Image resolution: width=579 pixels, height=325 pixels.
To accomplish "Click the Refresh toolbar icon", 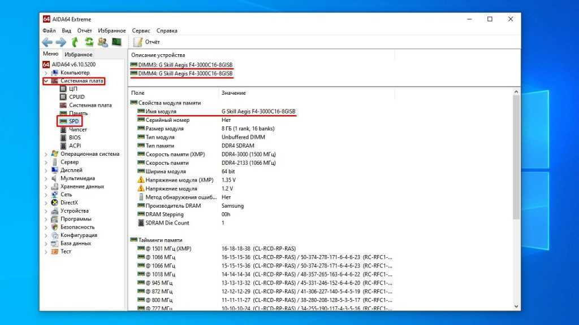I will pyautogui.click(x=89, y=42).
